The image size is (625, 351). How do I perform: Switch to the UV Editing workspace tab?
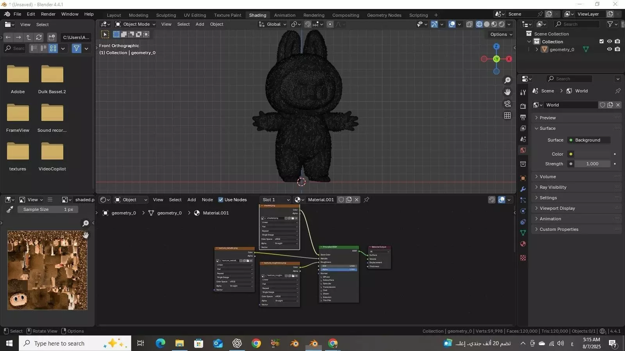pyautogui.click(x=195, y=15)
